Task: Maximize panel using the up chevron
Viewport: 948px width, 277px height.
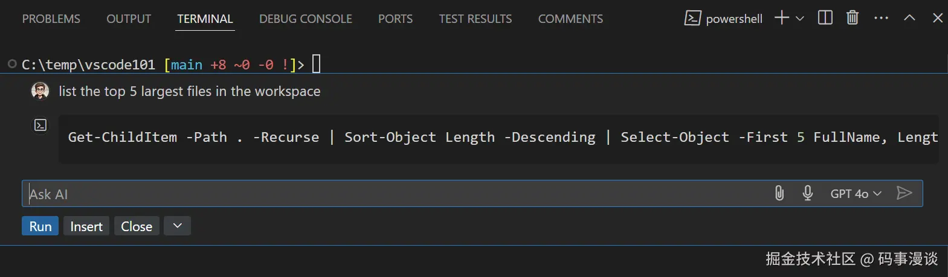Action: [909, 18]
